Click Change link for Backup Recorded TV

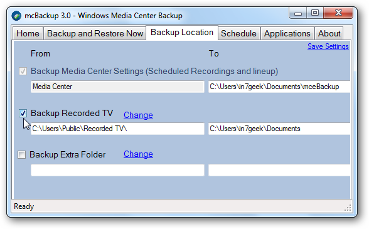(138, 115)
